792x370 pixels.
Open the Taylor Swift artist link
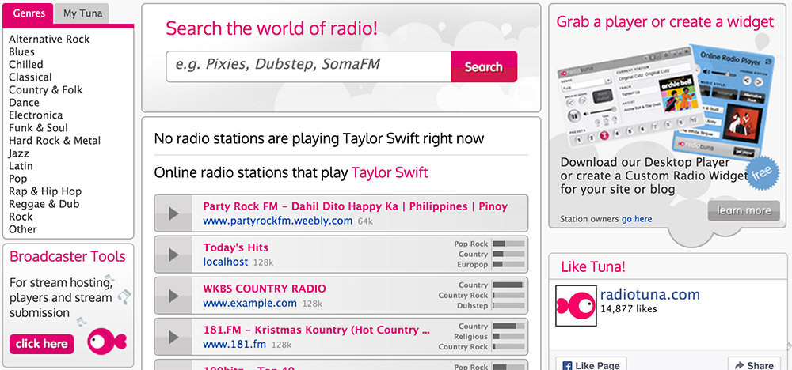(x=390, y=173)
